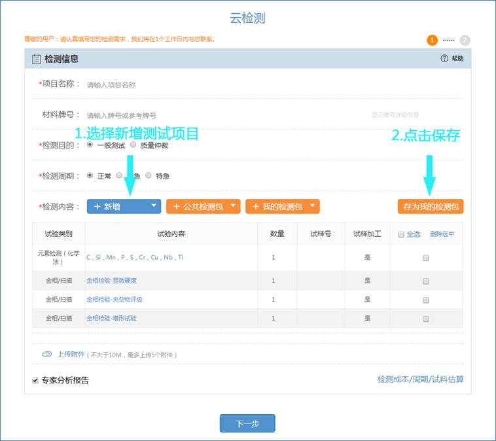Select the 质量仲裁 radio button
Screen dimensions: 496x441
(133, 145)
